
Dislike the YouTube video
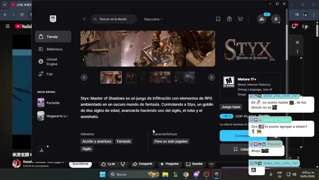pyautogui.click(x=123, y=164)
